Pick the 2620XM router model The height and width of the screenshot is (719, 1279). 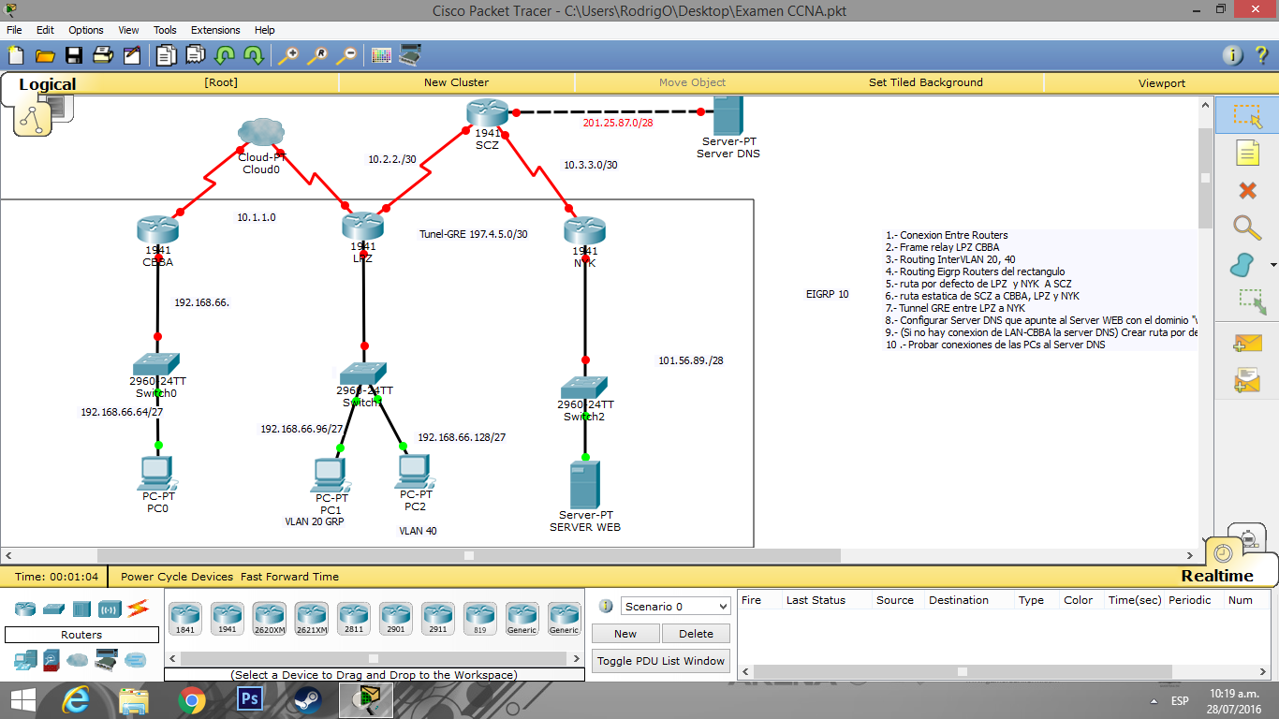pyautogui.click(x=269, y=619)
